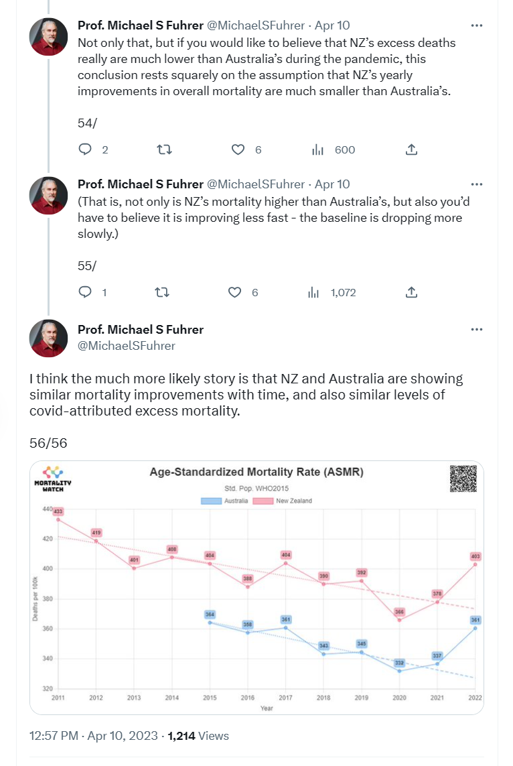513x766 pixels.
Task: Share tweet 55 with share icon
Action: [412, 292]
